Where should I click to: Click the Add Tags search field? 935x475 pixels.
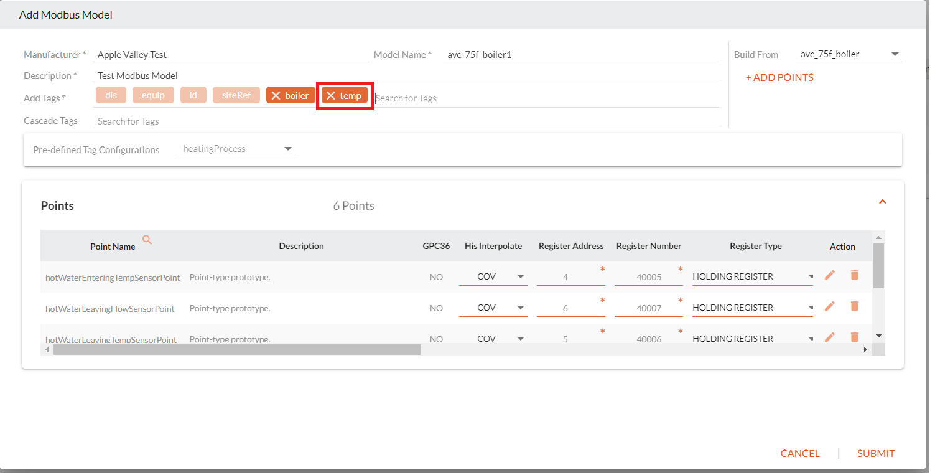(x=546, y=98)
